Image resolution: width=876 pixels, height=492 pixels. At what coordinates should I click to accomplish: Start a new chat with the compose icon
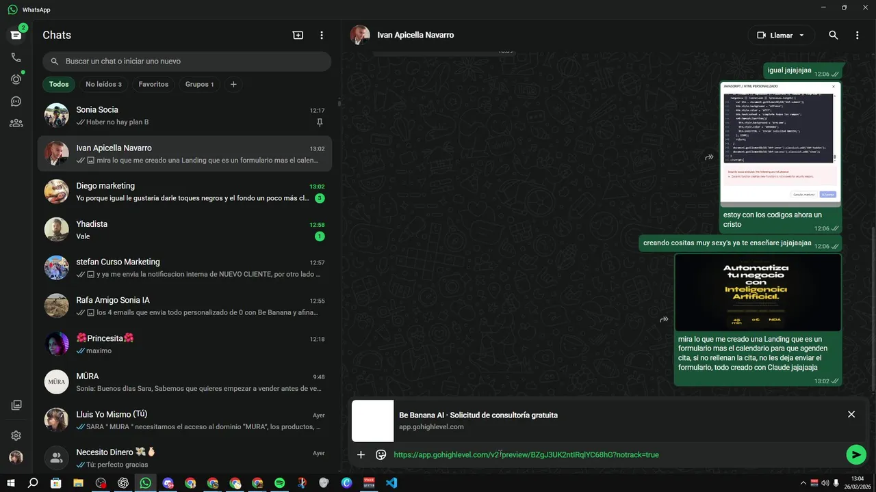(x=298, y=35)
